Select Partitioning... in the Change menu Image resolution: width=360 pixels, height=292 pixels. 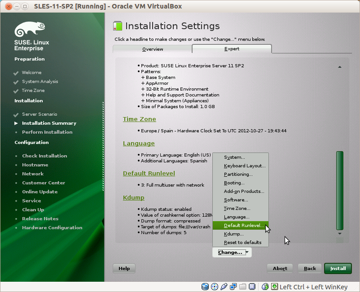click(241, 174)
